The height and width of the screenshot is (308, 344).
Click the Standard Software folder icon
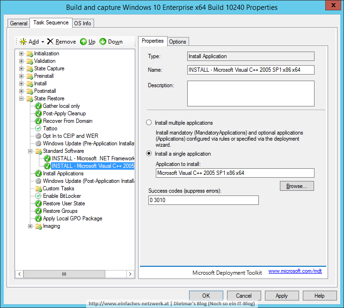click(38, 151)
